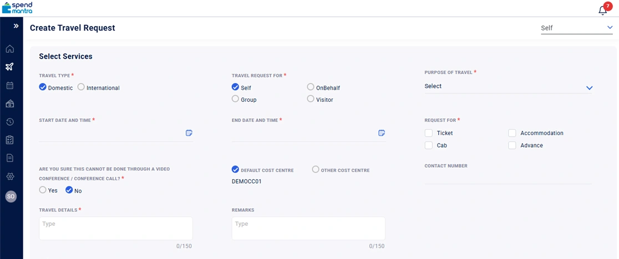619x259 pixels.
Task: Click the Contact Number field
Action: pyautogui.click(x=509, y=178)
